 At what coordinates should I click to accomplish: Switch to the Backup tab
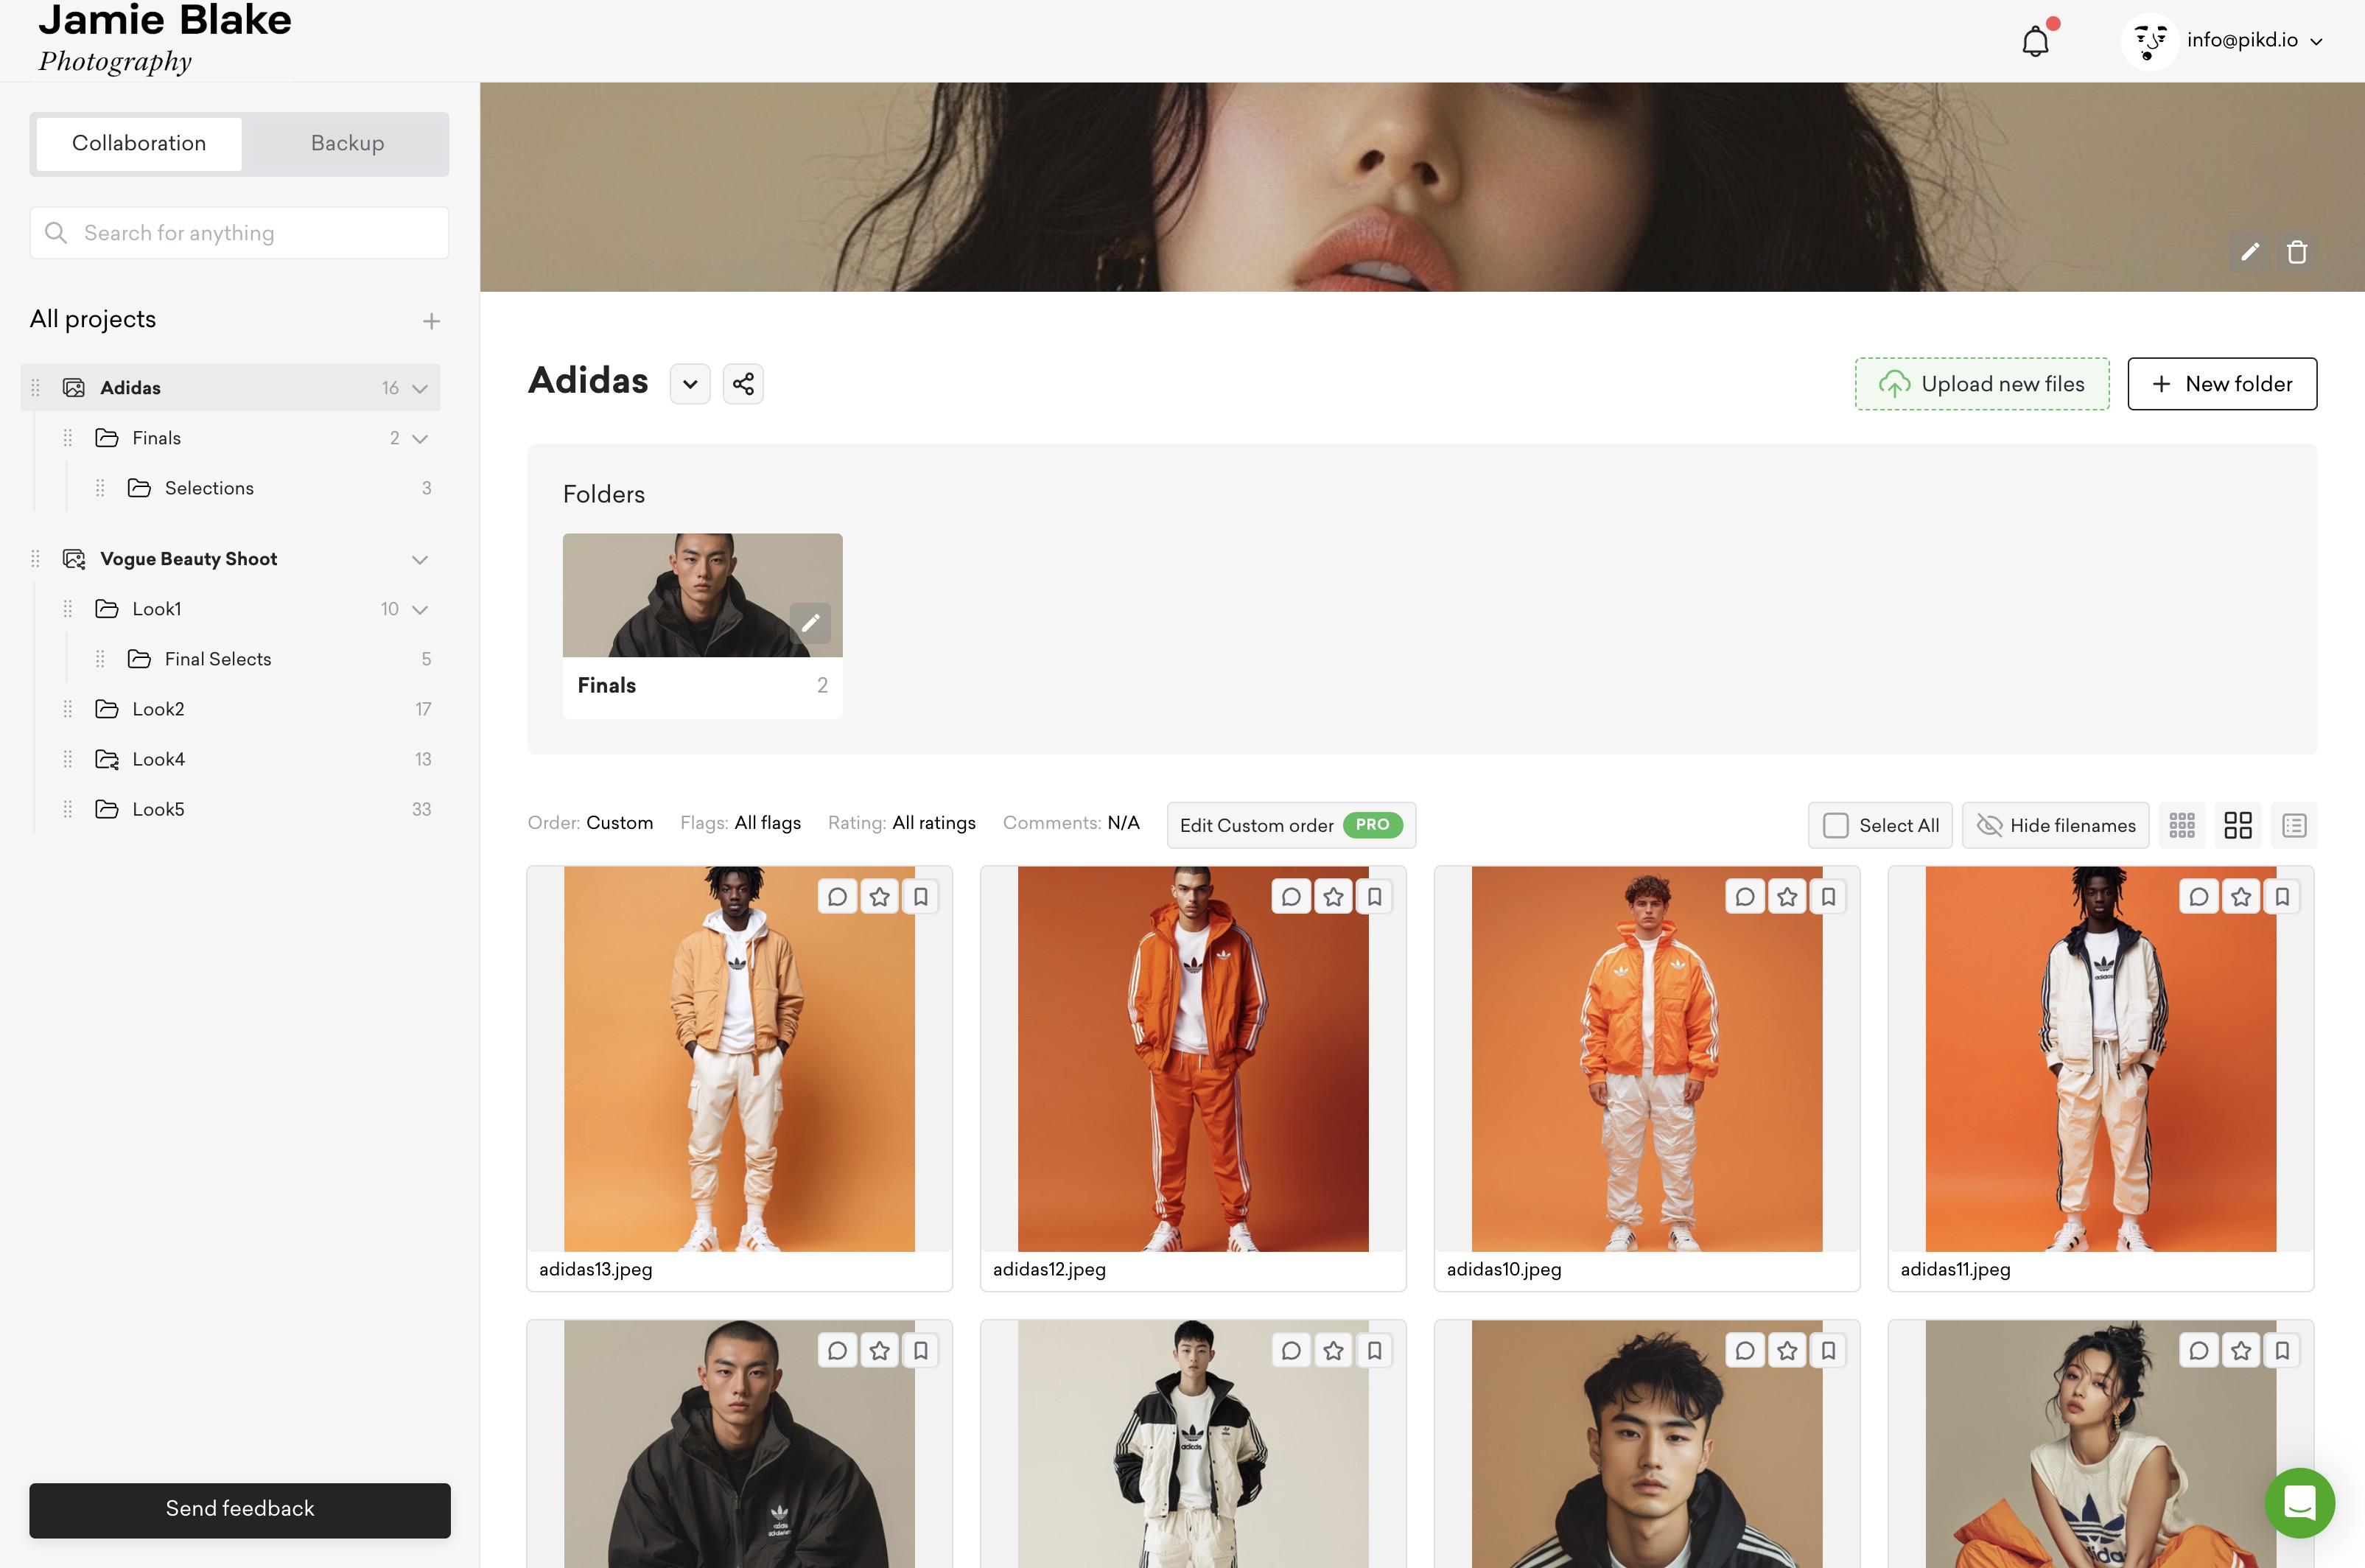coord(347,143)
